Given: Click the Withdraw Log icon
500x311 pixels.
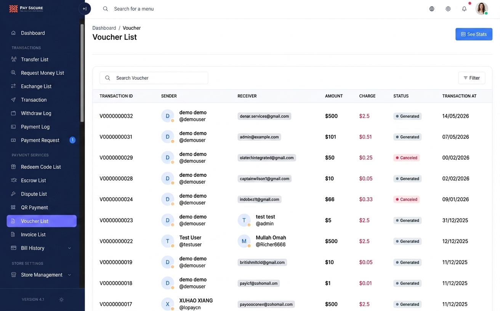Looking at the screenshot, I should (13, 113).
